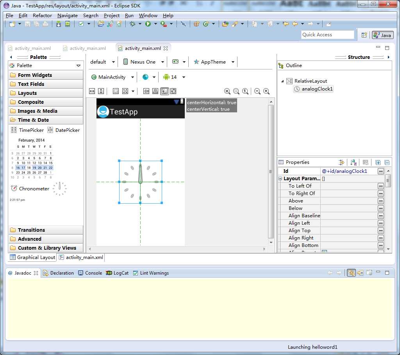
Task: Click the zoom to 100% icon
Action: [x=245, y=91]
